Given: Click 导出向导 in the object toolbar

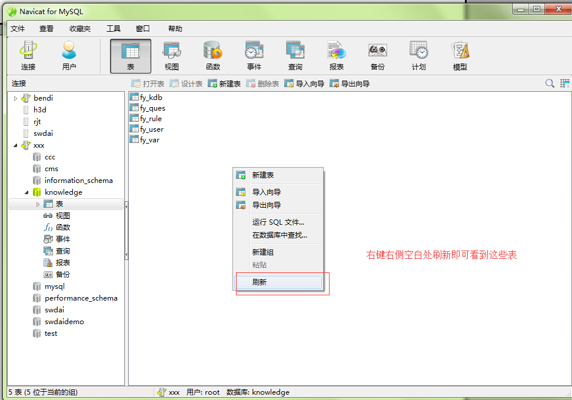Looking at the screenshot, I should [350, 84].
